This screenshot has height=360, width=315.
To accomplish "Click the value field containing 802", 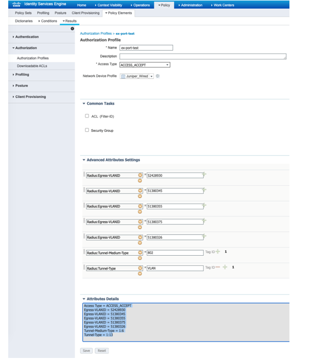I will click(175, 253).
